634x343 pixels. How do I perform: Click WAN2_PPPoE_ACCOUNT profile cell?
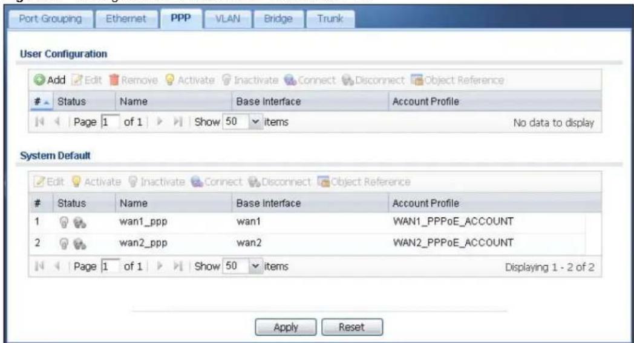(453, 243)
